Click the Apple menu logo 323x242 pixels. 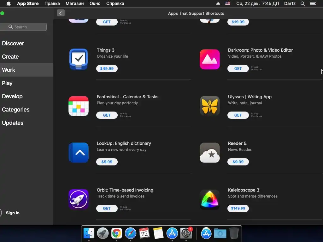pyautogui.click(x=9, y=3)
